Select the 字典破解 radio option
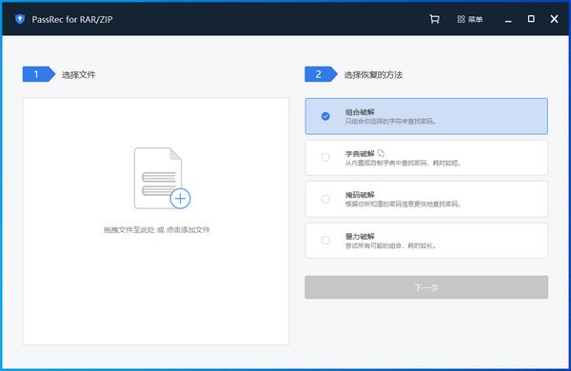The height and width of the screenshot is (371, 571). coord(325,157)
